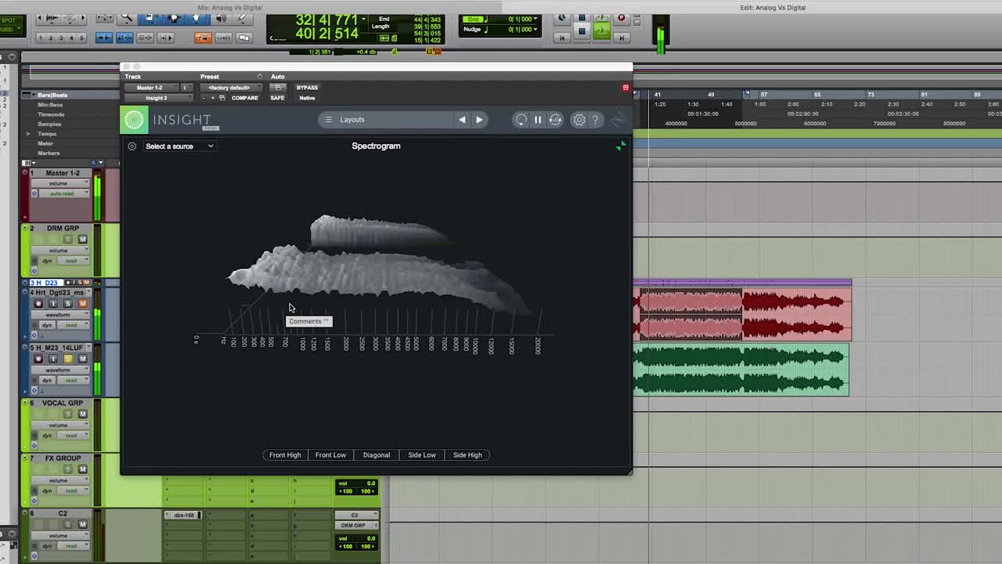Open Insight settings gear icon
This screenshot has height=564, width=1002.
coord(578,120)
